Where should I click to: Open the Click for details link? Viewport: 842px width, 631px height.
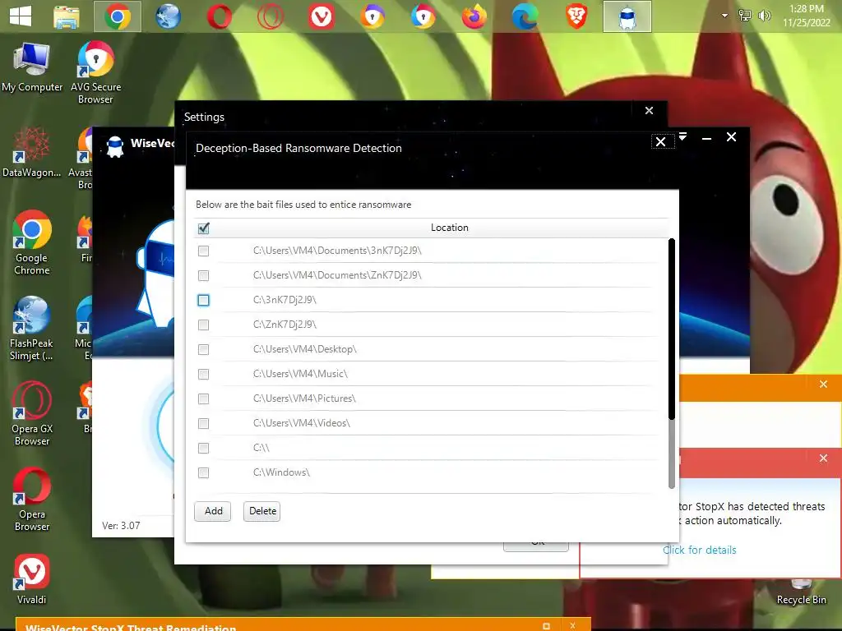coord(699,550)
